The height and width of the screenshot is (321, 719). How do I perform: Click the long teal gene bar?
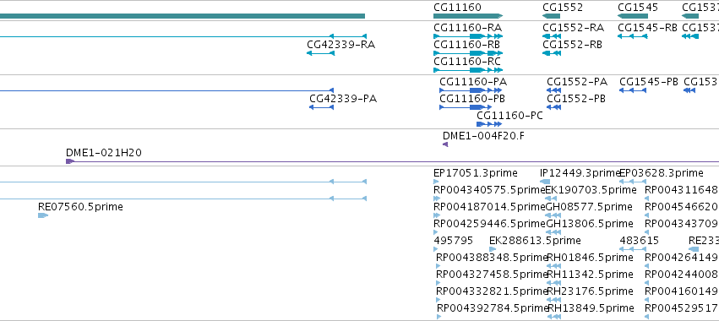click(182, 16)
